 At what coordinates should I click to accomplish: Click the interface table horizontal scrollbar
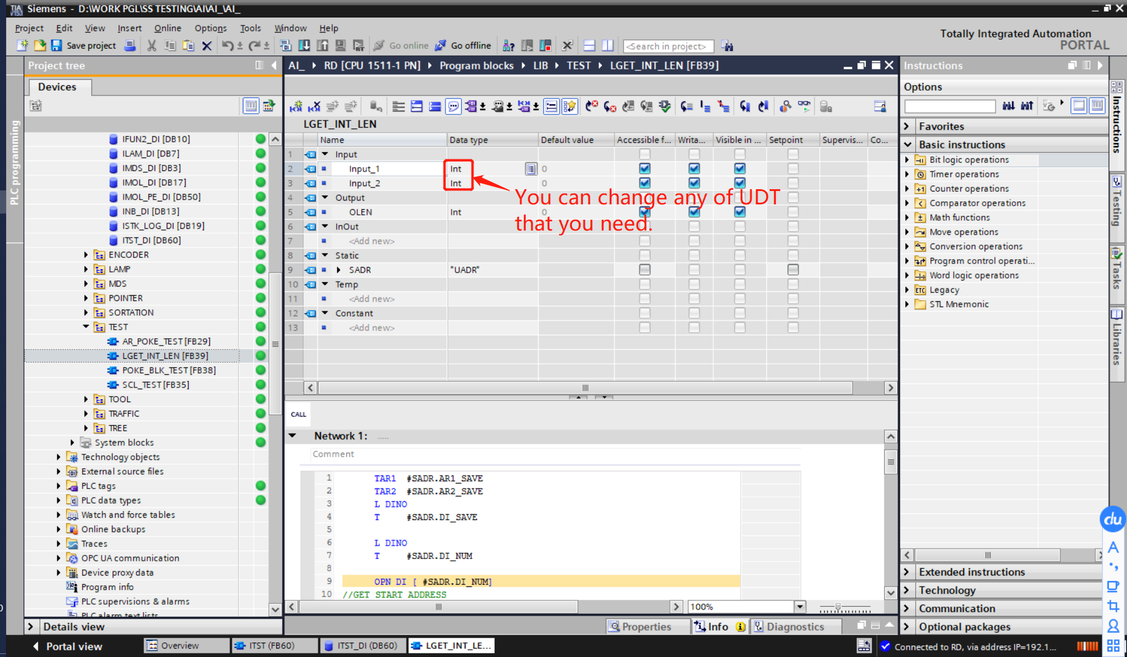tap(585, 388)
